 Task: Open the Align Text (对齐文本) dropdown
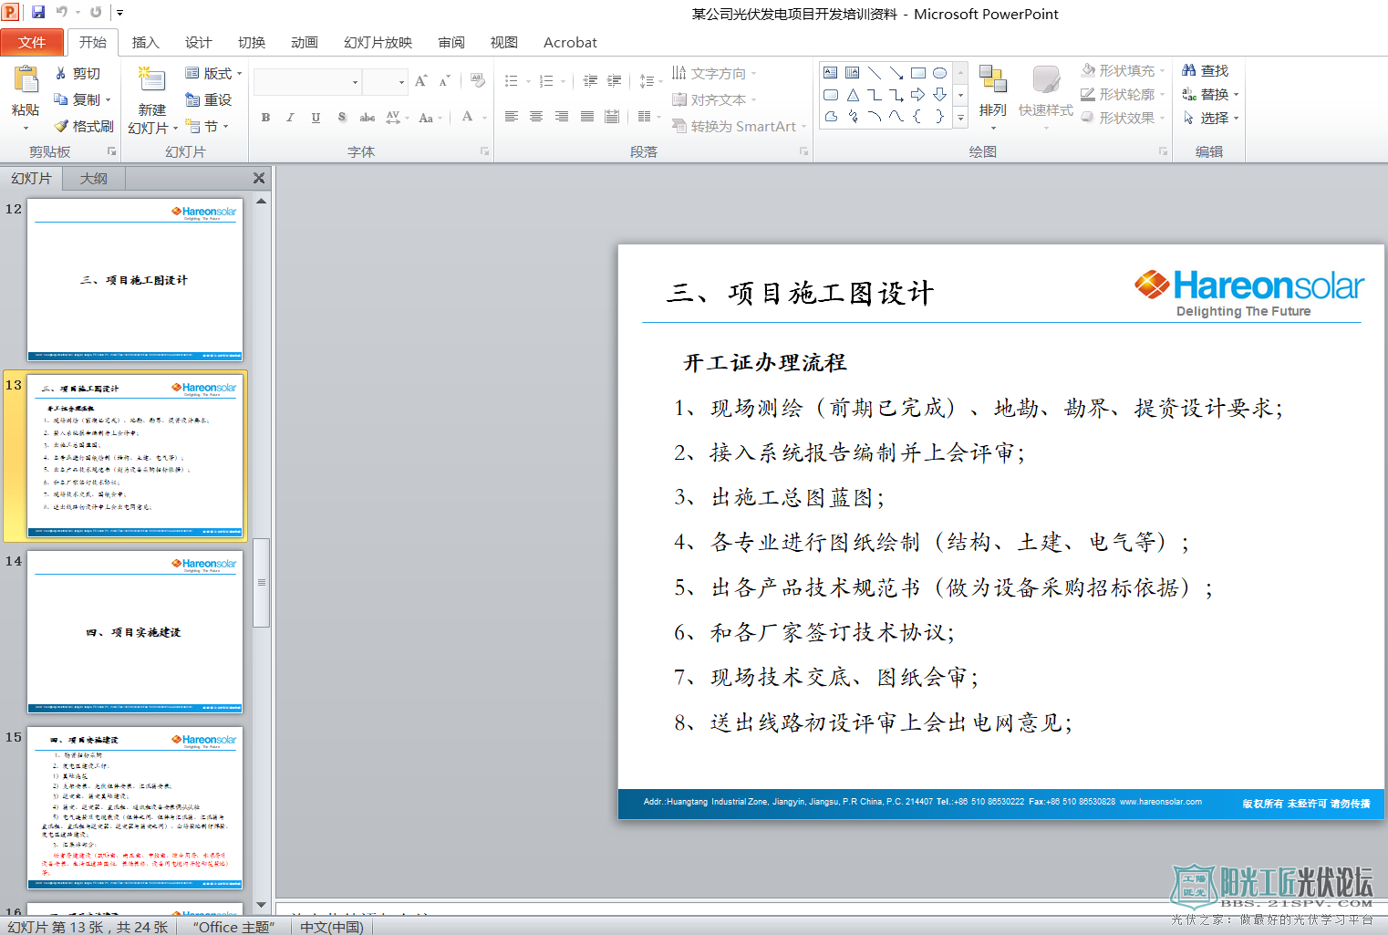pyautogui.click(x=715, y=99)
